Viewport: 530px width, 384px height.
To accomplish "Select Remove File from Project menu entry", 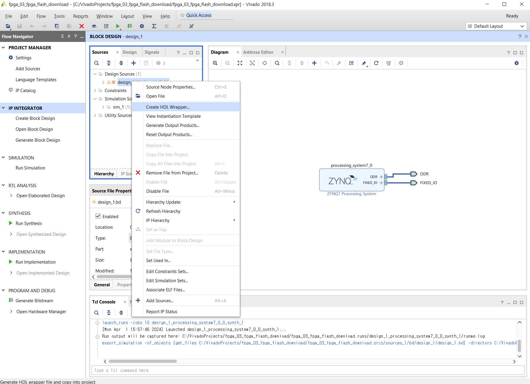I will (x=186, y=173).
